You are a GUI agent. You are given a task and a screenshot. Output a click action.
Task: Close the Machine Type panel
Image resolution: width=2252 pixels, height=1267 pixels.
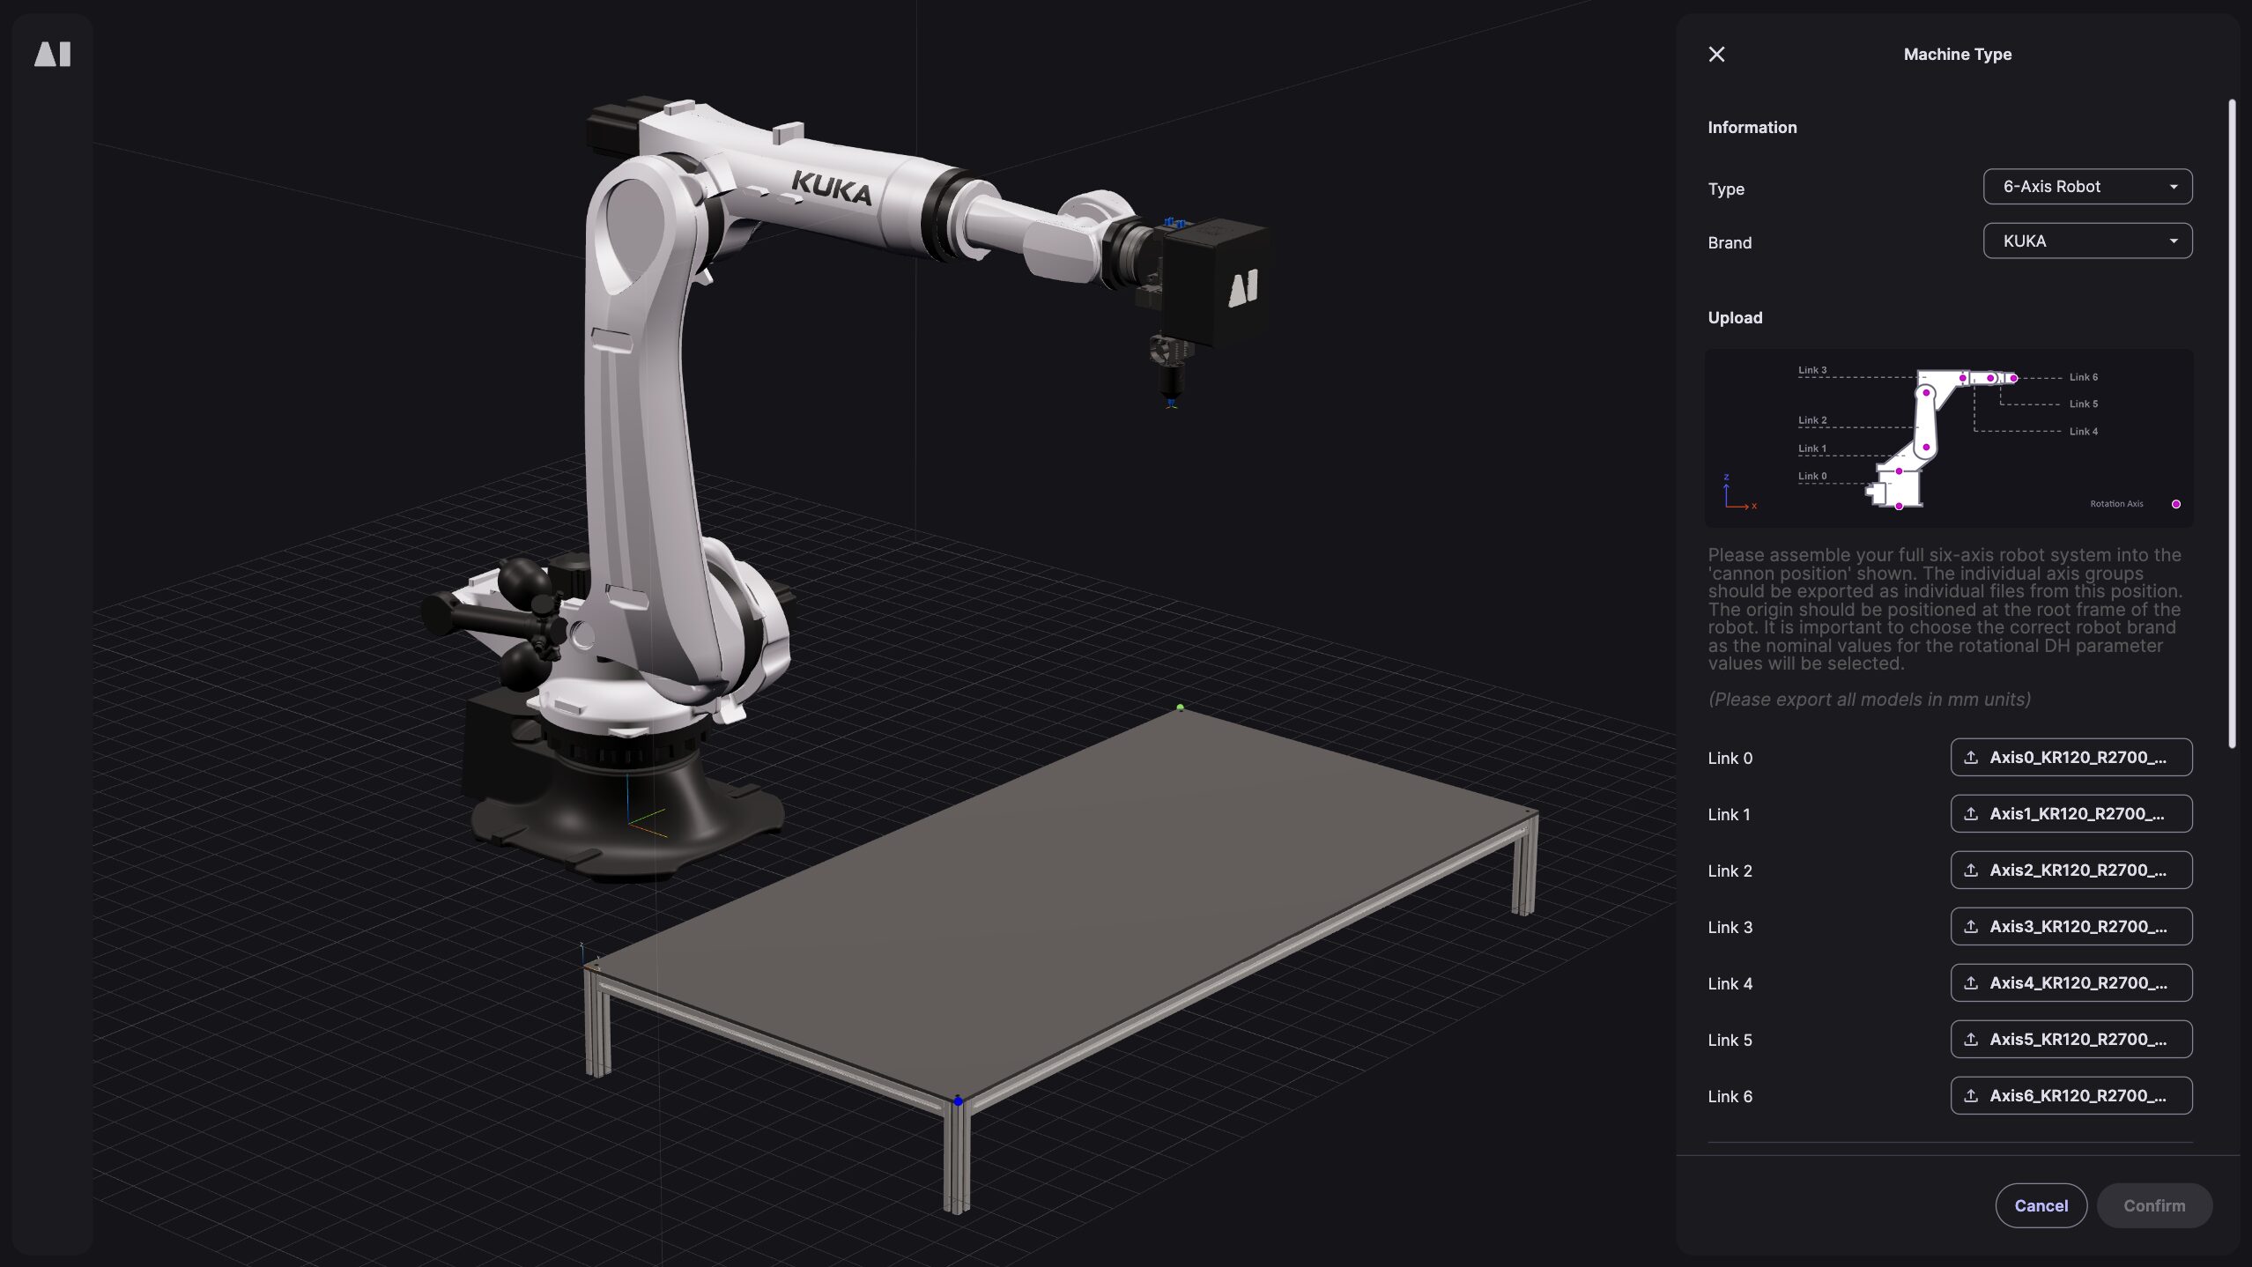pos(1717,54)
